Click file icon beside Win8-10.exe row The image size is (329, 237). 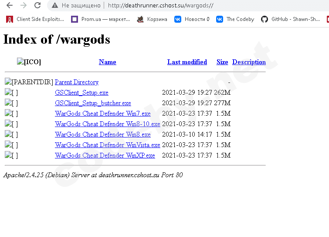click(x=11, y=124)
